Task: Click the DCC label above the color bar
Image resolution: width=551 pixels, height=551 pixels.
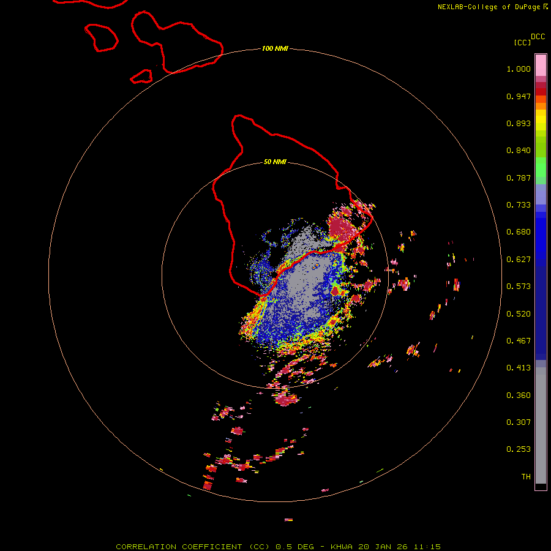Action: click(x=538, y=37)
